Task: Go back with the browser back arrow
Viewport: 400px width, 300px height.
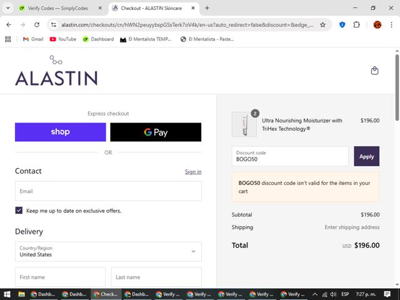Action: click(x=9, y=25)
